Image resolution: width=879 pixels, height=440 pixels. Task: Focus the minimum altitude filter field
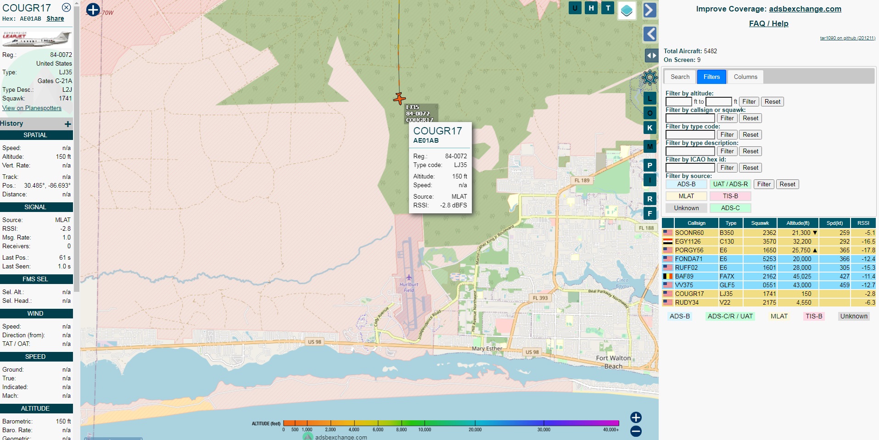click(x=678, y=102)
